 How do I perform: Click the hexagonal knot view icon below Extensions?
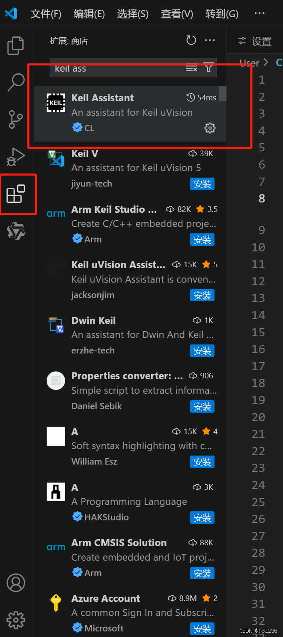[16, 231]
